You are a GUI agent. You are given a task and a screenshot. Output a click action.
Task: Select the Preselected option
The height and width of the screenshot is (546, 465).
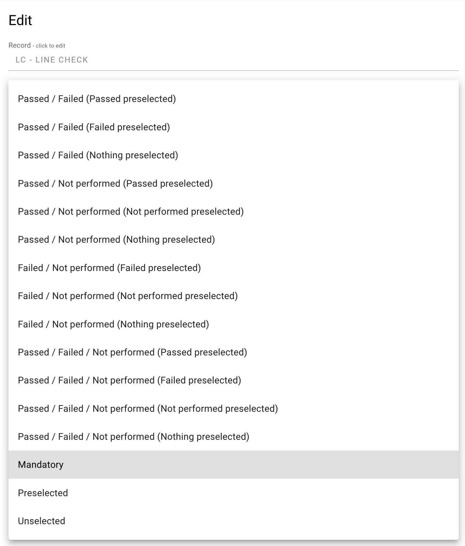43,493
